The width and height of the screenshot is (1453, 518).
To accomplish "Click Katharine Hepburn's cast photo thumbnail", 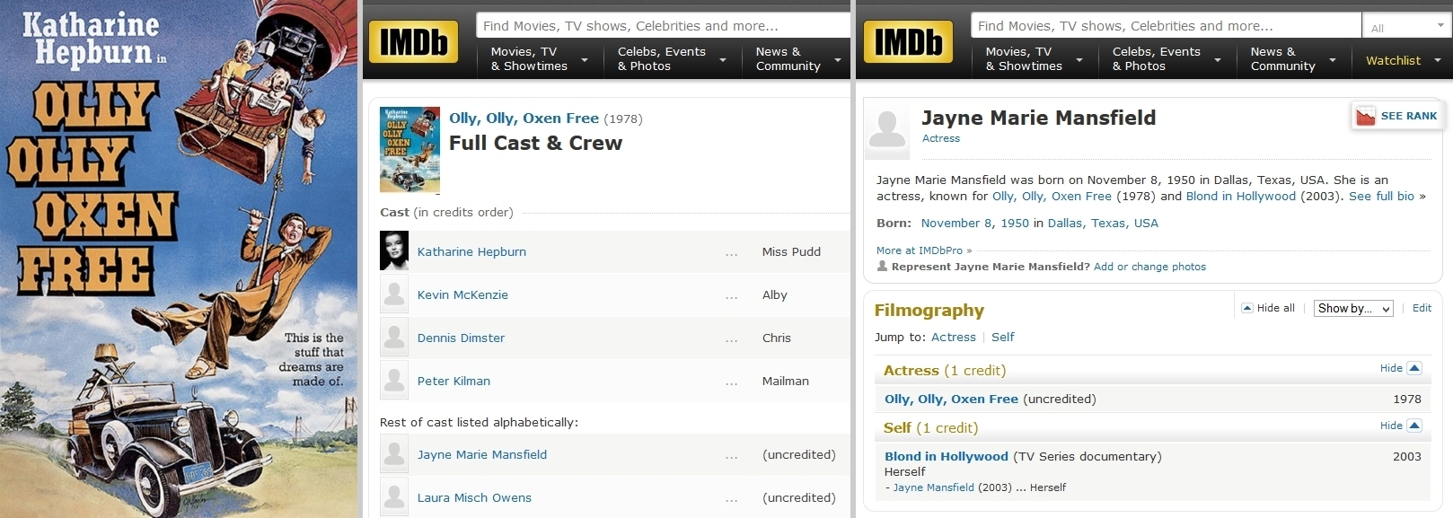I will (x=394, y=251).
